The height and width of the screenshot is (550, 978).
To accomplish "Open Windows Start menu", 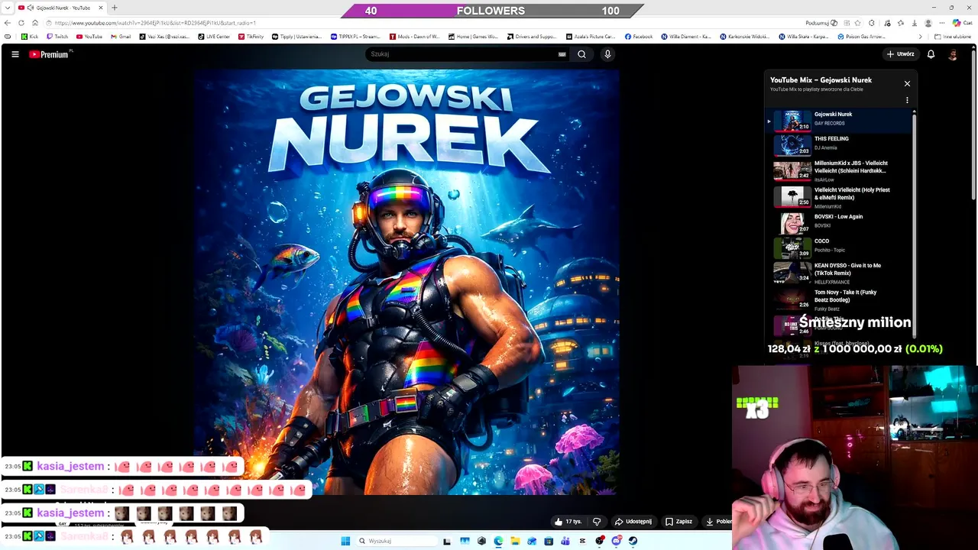I will pos(345,541).
